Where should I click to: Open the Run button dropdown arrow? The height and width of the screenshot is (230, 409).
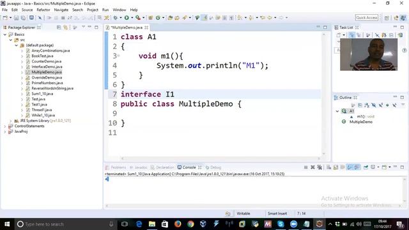click(132, 18)
